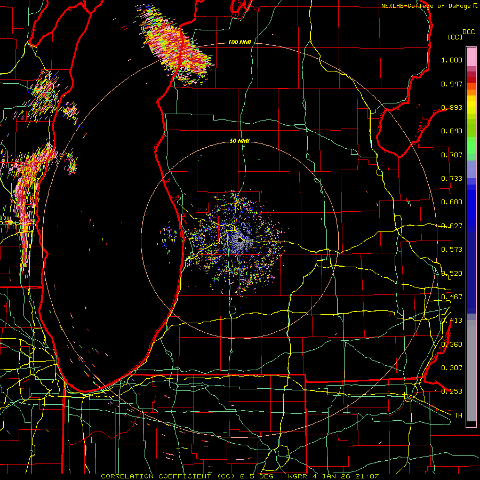Viewport: 480px width, 480px height.
Task: Select the 0.253 scale value
Action: pyautogui.click(x=452, y=391)
